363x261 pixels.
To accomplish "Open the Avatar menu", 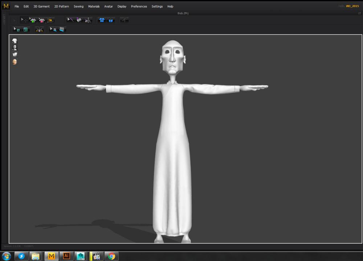I will pyautogui.click(x=108, y=7).
